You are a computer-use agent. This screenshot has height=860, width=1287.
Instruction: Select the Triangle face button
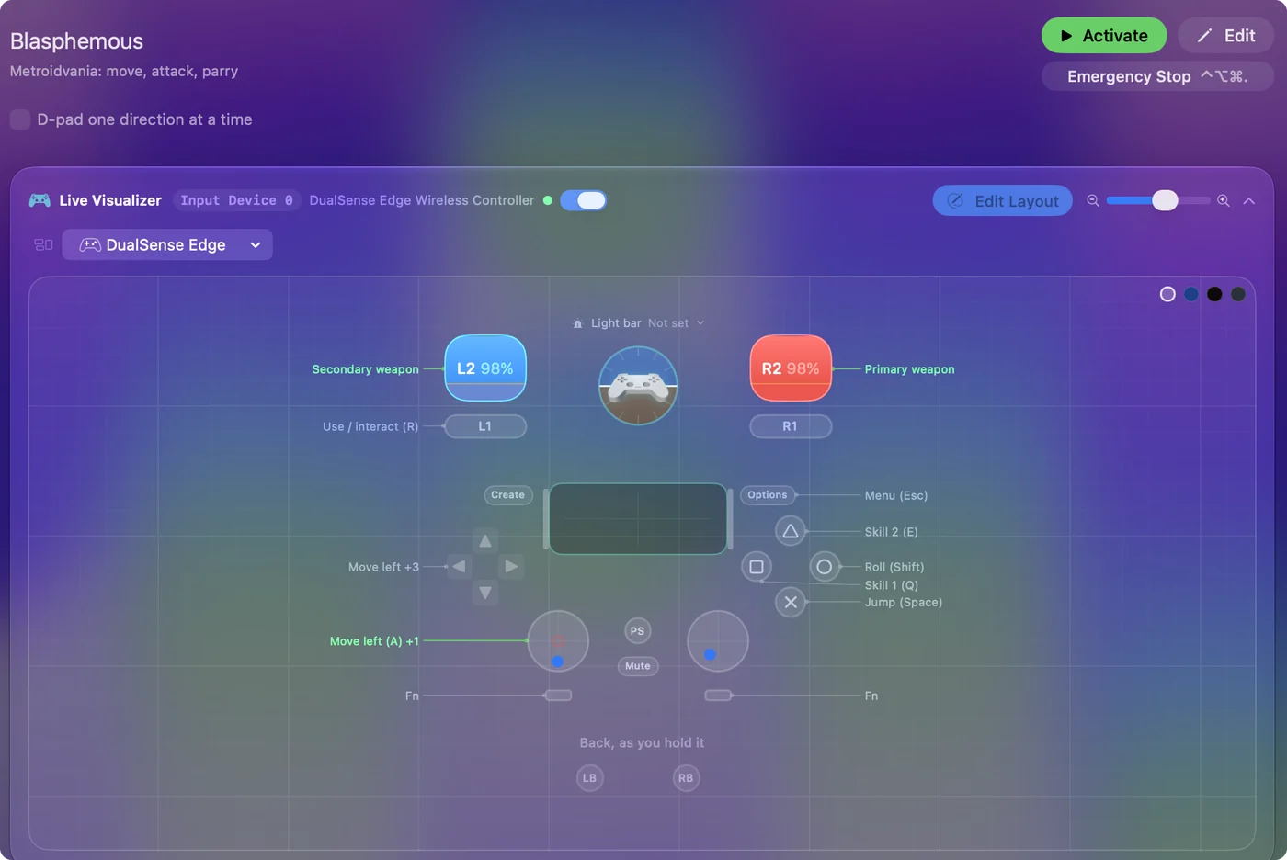click(x=790, y=531)
